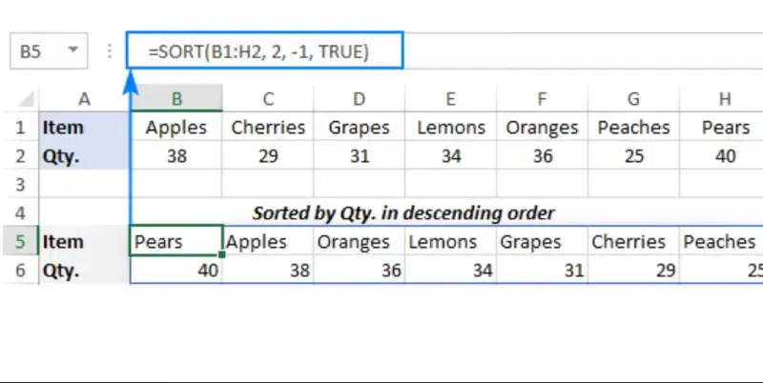Select column B header

click(176, 98)
